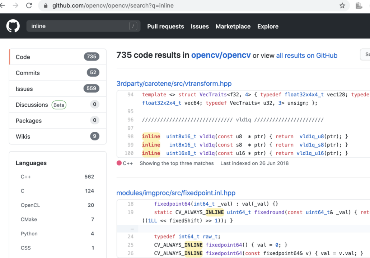
Task: Select the Issues results filter with 559
Action: click(57, 89)
